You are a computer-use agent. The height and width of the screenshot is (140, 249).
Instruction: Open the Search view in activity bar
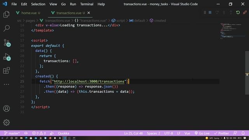tap(6, 28)
